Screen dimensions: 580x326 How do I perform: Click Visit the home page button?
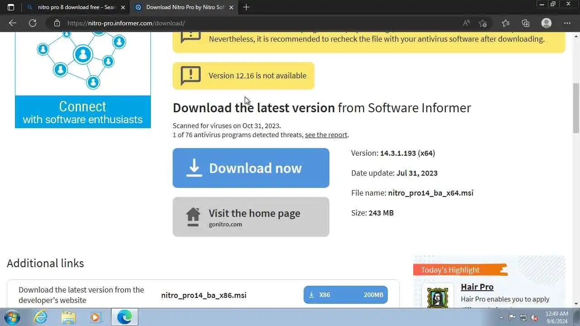pos(251,217)
